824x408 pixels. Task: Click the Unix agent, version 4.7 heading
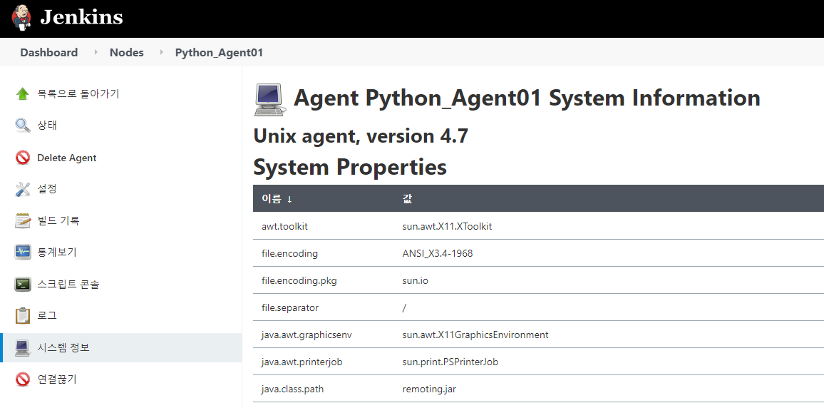pos(361,136)
